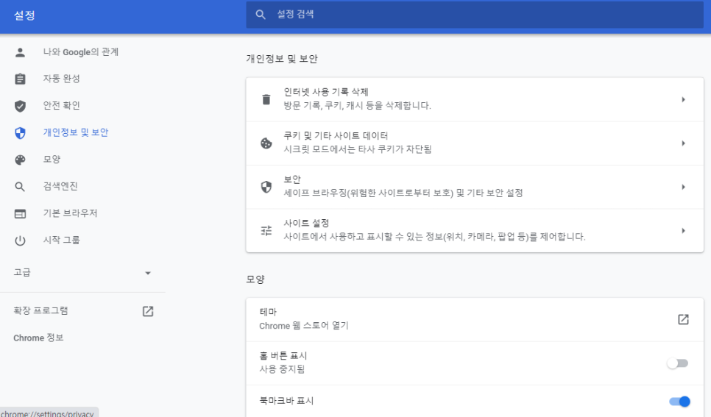Click the 사용 중지됨 status text

click(x=282, y=369)
